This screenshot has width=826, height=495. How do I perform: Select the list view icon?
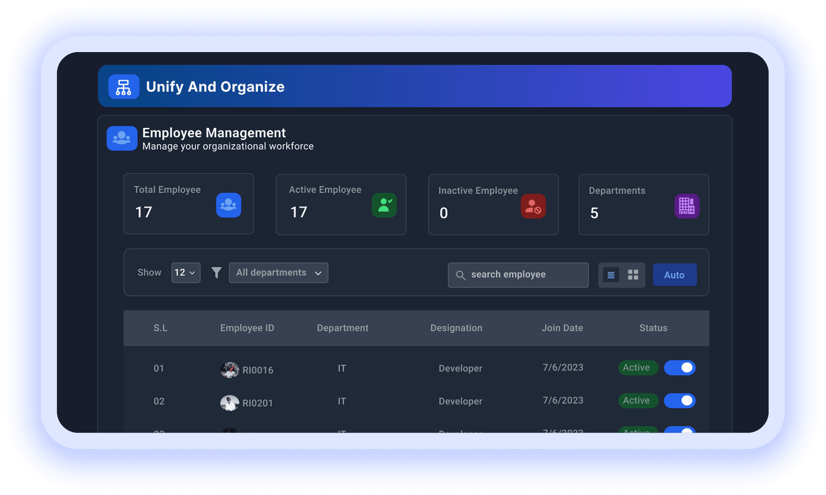610,275
